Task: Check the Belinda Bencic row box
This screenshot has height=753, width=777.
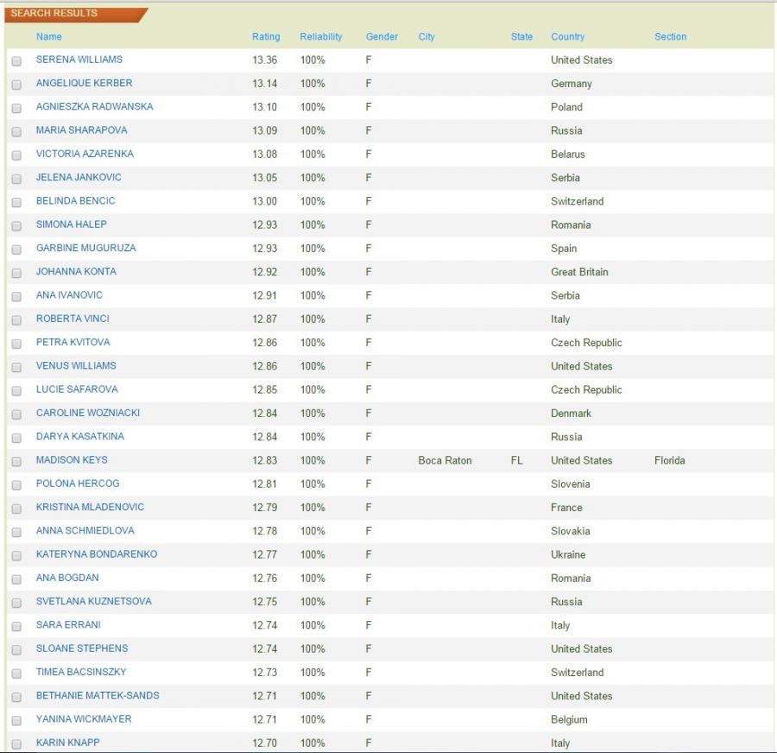Action: tap(16, 202)
